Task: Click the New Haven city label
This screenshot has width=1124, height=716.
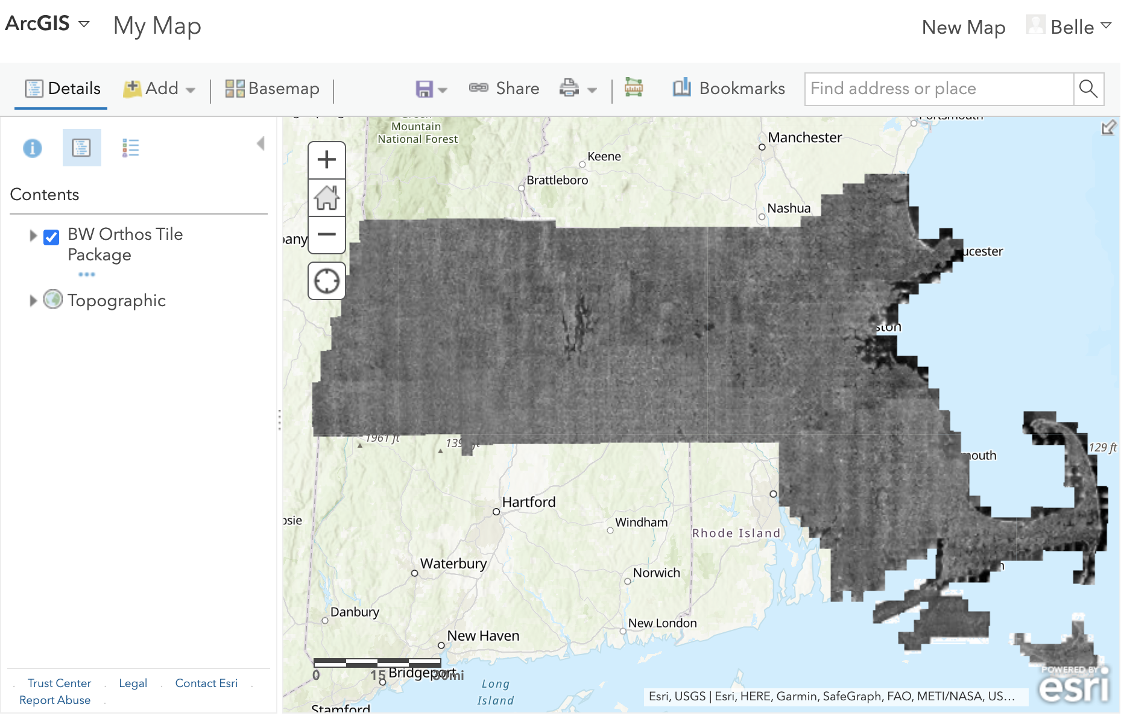Action: pyautogui.click(x=483, y=635)
